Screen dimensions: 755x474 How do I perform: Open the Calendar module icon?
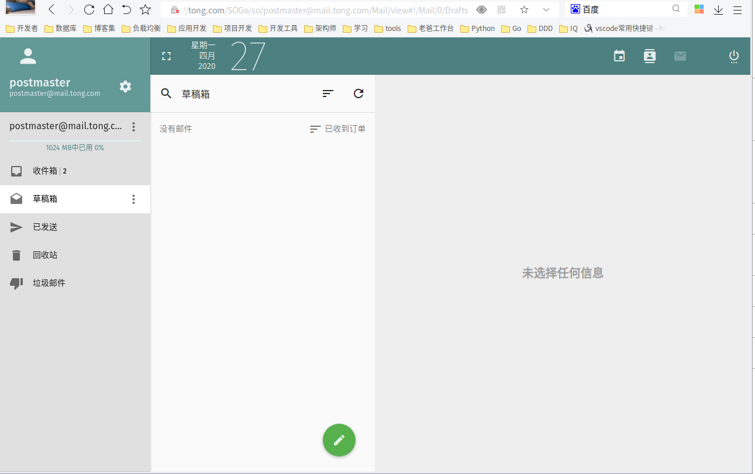coord(619,56)
